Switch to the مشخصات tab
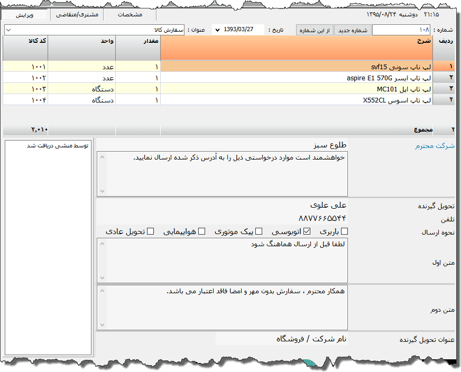461x372 pixels. [130, 15]
